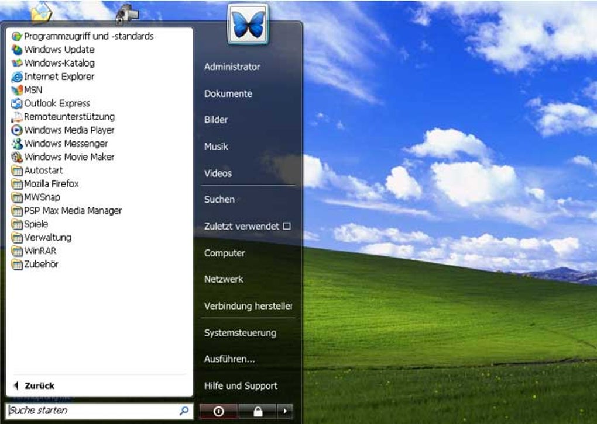Open Zuletzt verwendet
This screenshot has width=597, height=424.
(241, 227)
